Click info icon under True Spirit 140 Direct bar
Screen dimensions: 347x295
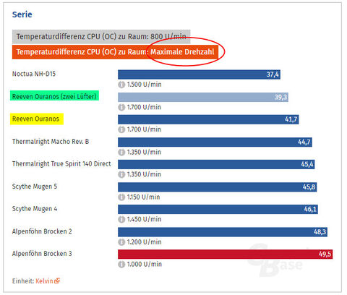121,174
